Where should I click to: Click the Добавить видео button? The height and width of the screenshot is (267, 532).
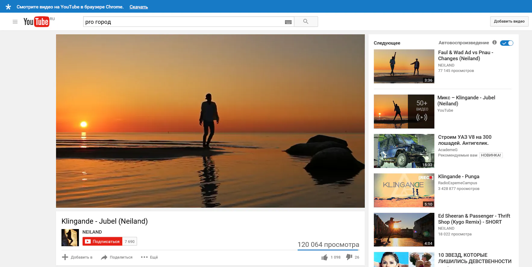509,21
